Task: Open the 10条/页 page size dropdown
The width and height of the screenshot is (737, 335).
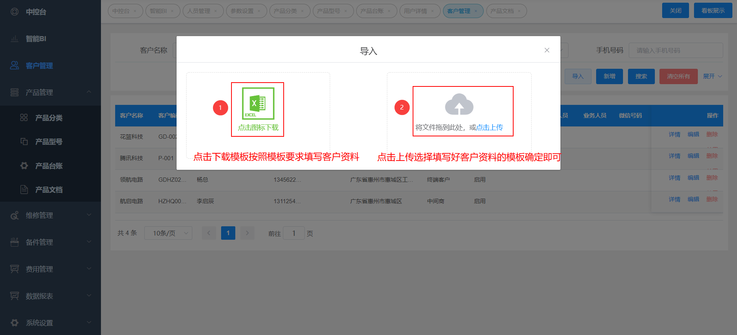Action: (168, 233)
